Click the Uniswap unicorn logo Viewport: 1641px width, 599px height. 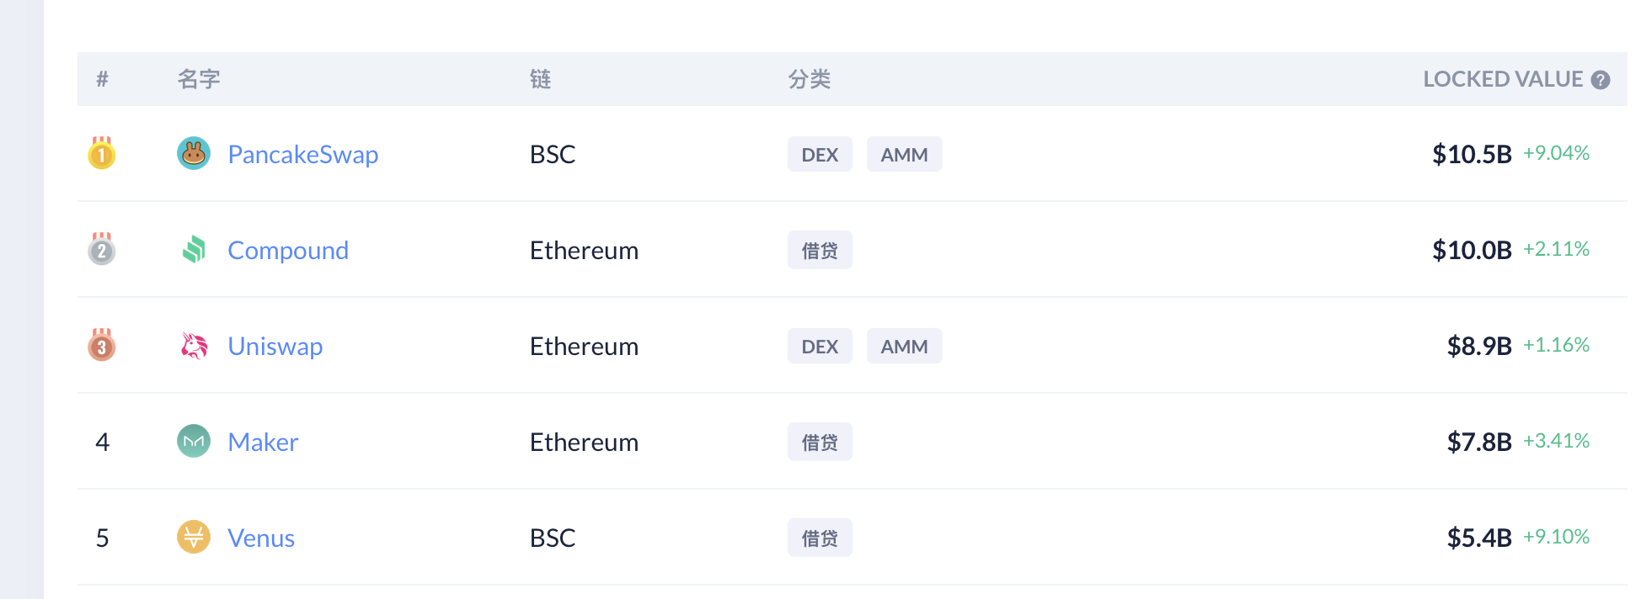193,346
